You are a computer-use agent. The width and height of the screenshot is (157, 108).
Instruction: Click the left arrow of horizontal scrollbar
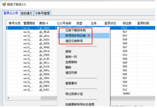9,98
